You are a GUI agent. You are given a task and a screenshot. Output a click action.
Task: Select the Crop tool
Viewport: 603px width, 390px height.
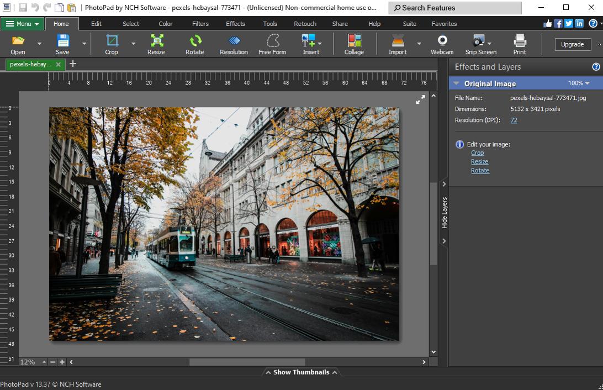click(x=112, y=44)
